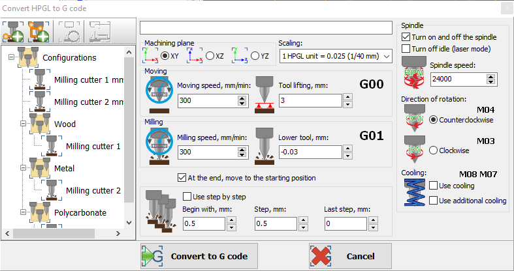
Task: Click the cooling coil icon
Action: (x=415, y=192)
